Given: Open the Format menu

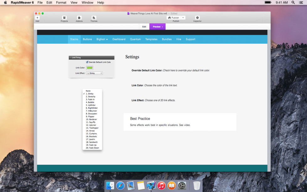Looking at the screenshot, I should pos(61,3).
